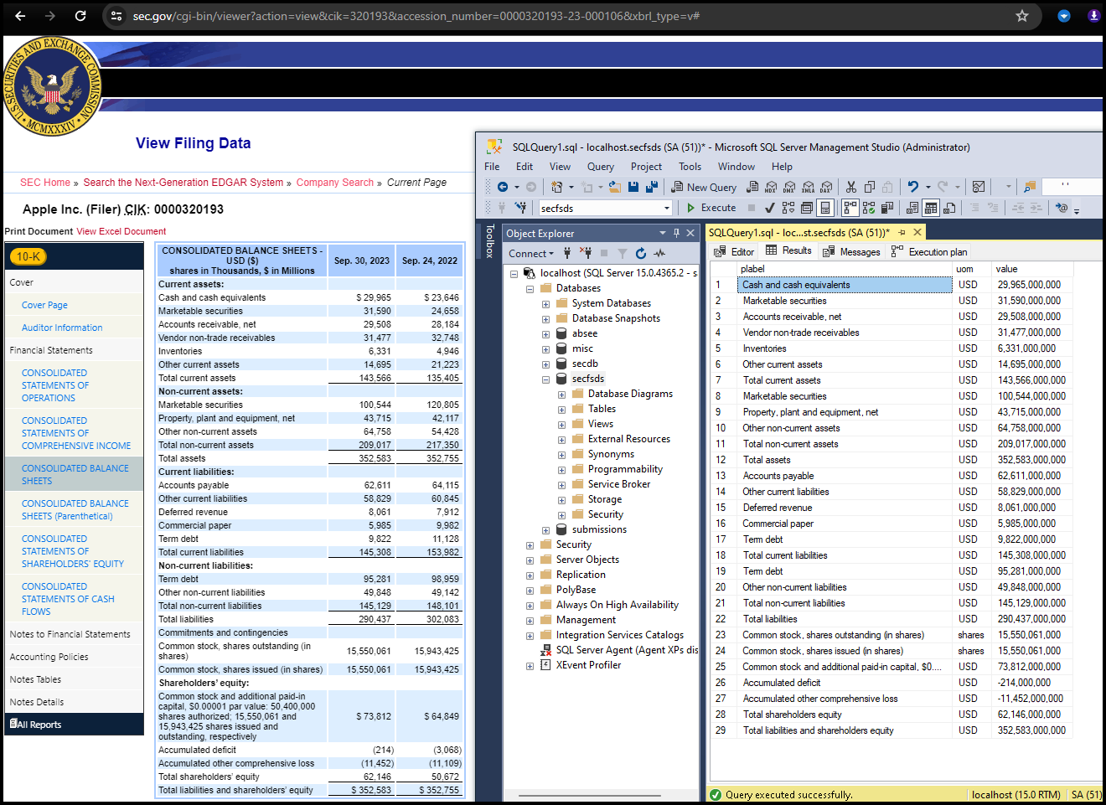Expand the submissions database node
Screen dimensions: 1106x805
[x=545, y=530]
